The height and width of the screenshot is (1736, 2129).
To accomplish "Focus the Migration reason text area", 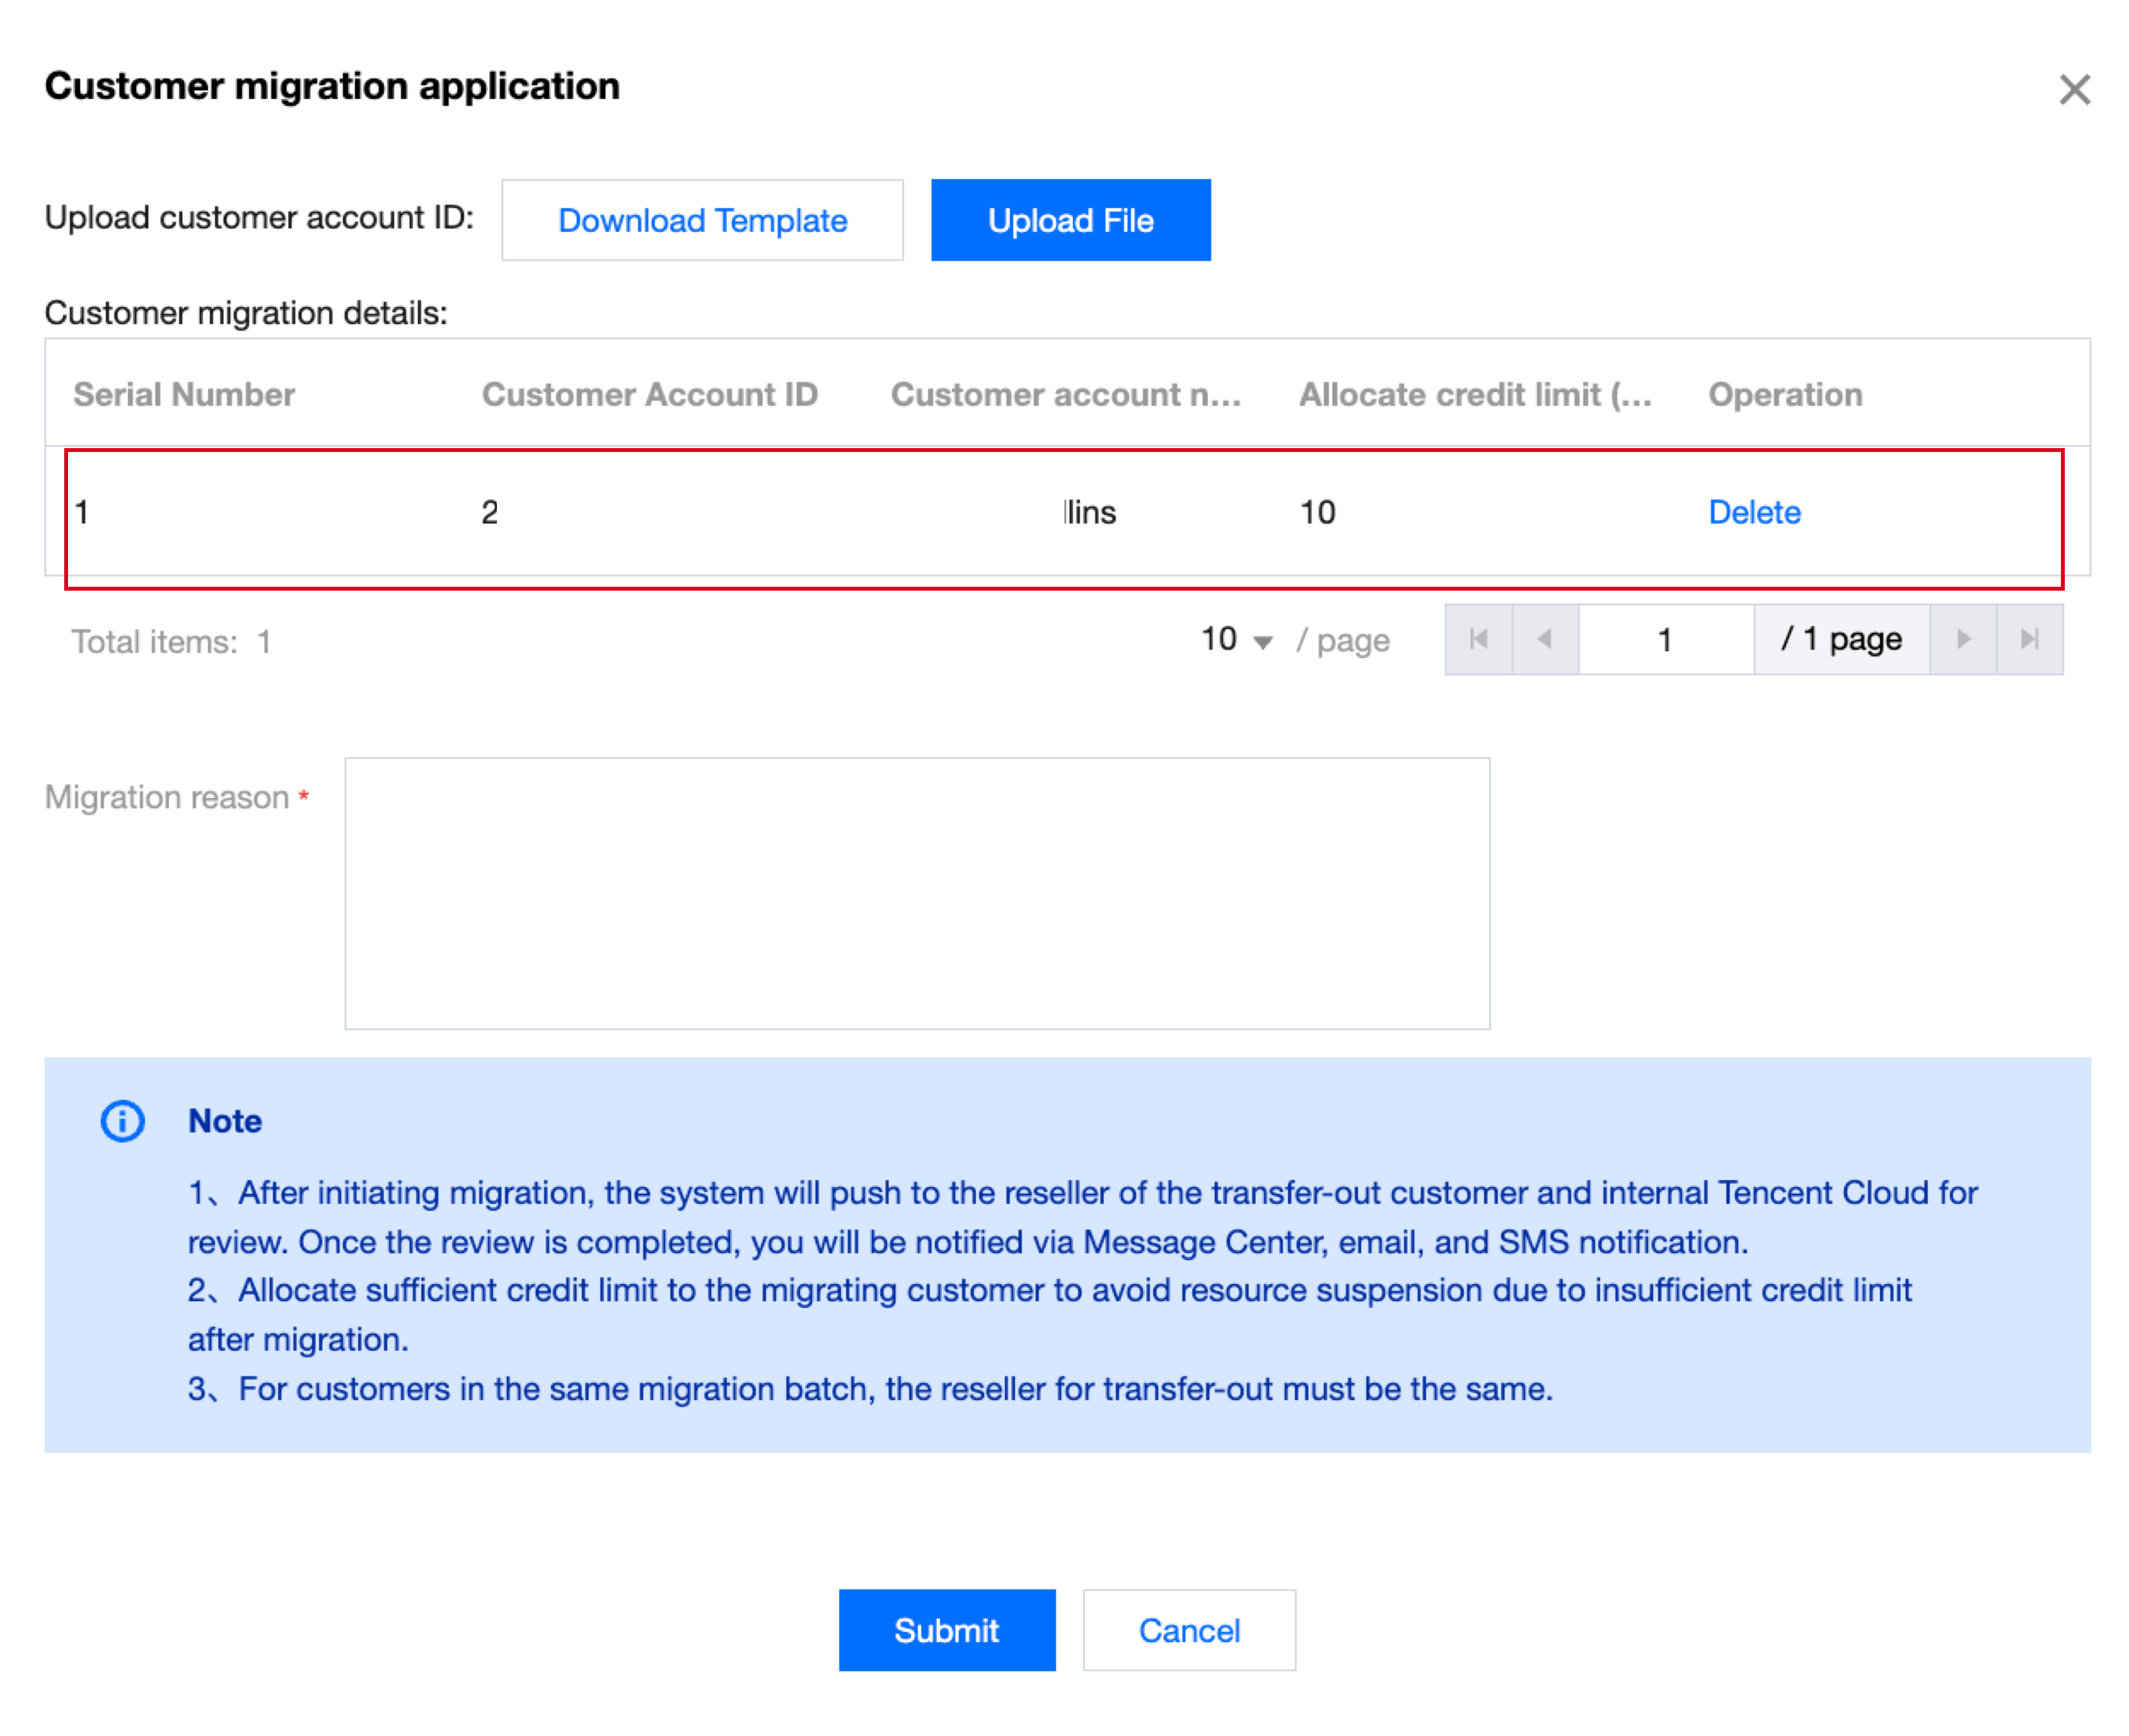I will (916, 892).
